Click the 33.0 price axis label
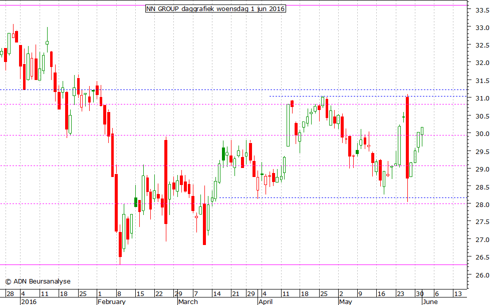The image size is (491, 305). pos(482,28)
